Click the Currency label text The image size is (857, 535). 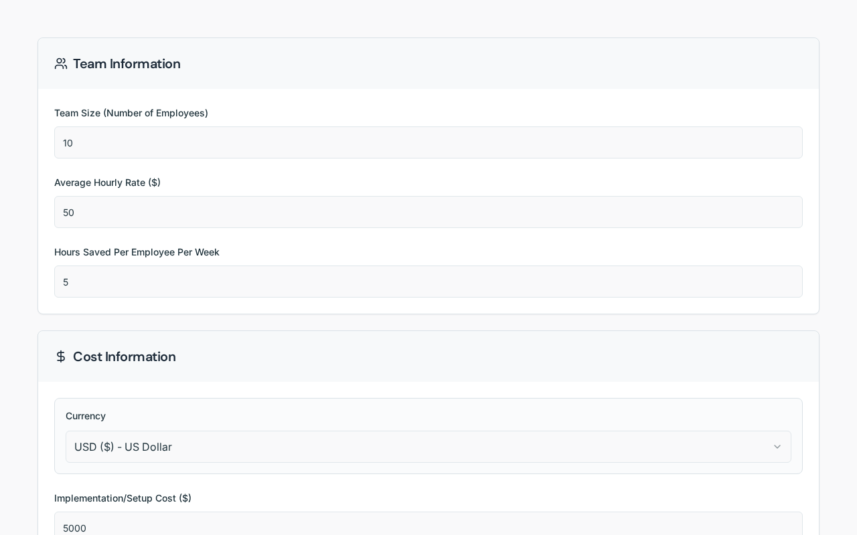click(86, 416)
